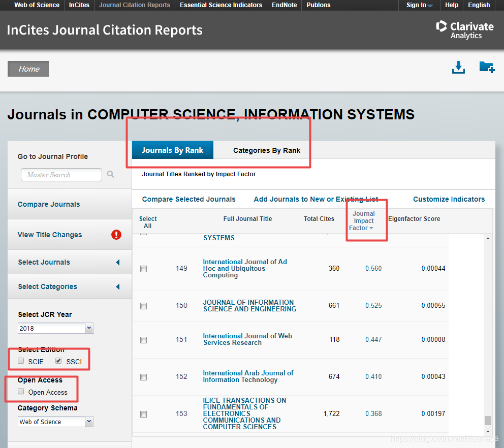Click Customize Indicators link
This screenshot has height=448, width=504.
coord(449,199)
